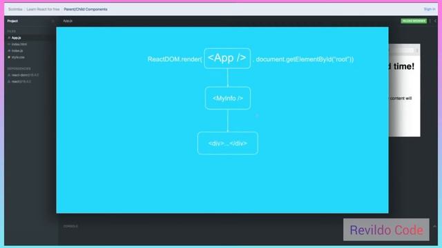Expand the console panel chevron
The height and width of the screenshot is (248, 442).
tap(434, 226)
